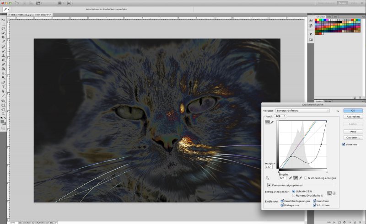Toggle the Histogramm checkbox
The width and height of the screenshot is (366, 224).
point(282,205)
